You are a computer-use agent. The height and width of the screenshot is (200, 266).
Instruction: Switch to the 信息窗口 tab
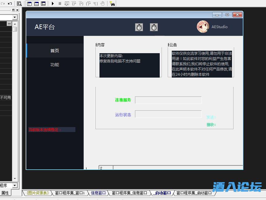[x=98, y=193]
